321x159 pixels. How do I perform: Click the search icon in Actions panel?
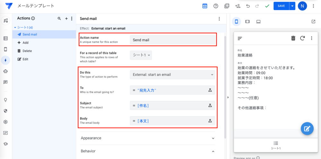(59, 19)
